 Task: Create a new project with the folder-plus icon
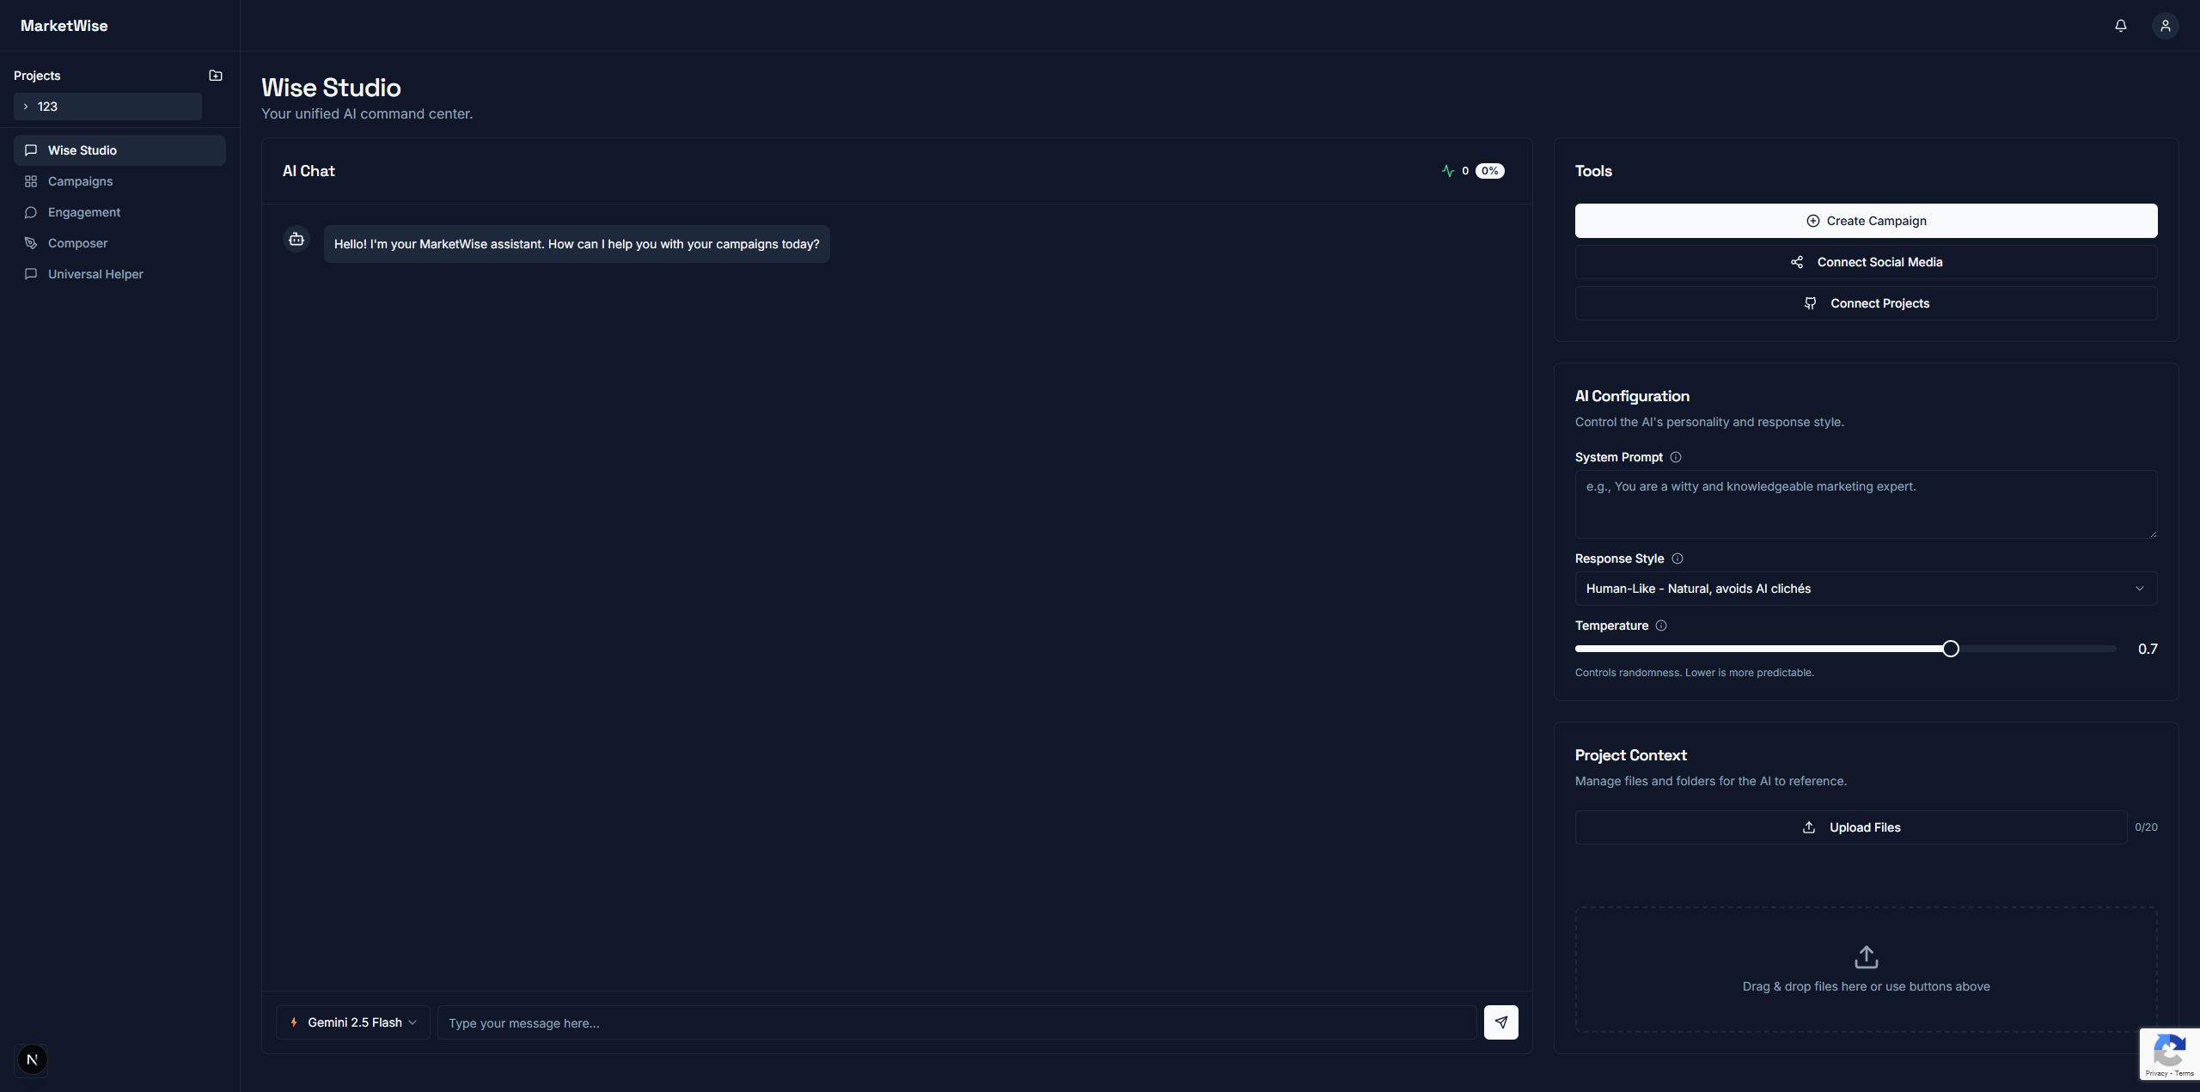tap(215, 75)
